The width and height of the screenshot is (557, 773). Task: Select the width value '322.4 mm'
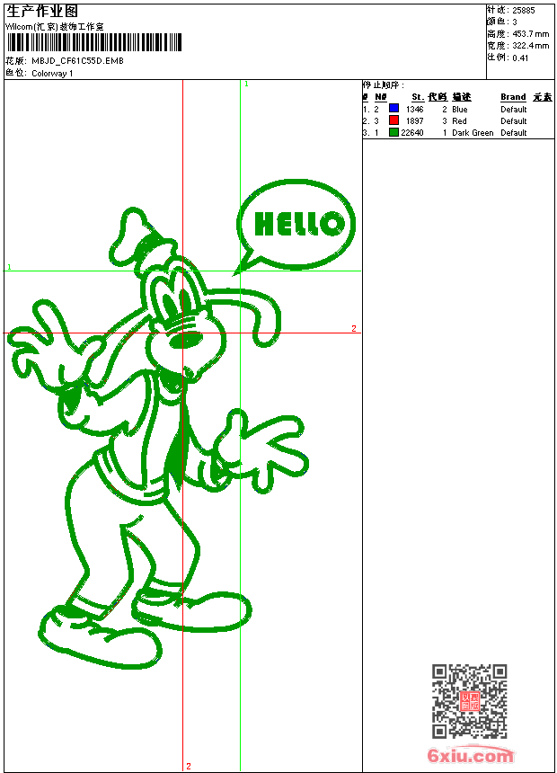(530, 46)
